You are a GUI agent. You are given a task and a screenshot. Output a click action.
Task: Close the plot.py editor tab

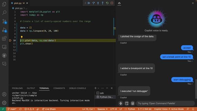(27, 3)
